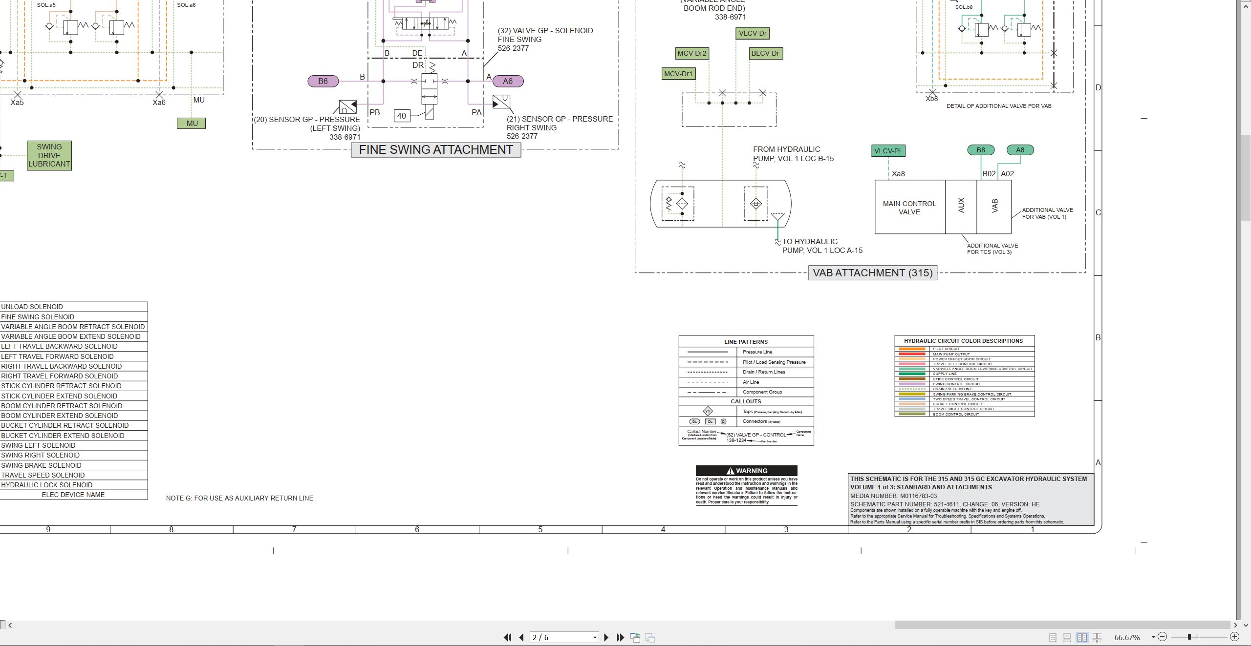1251x646 pixels.
Task: Toggle two-page facing layout
Action: 1082,637
